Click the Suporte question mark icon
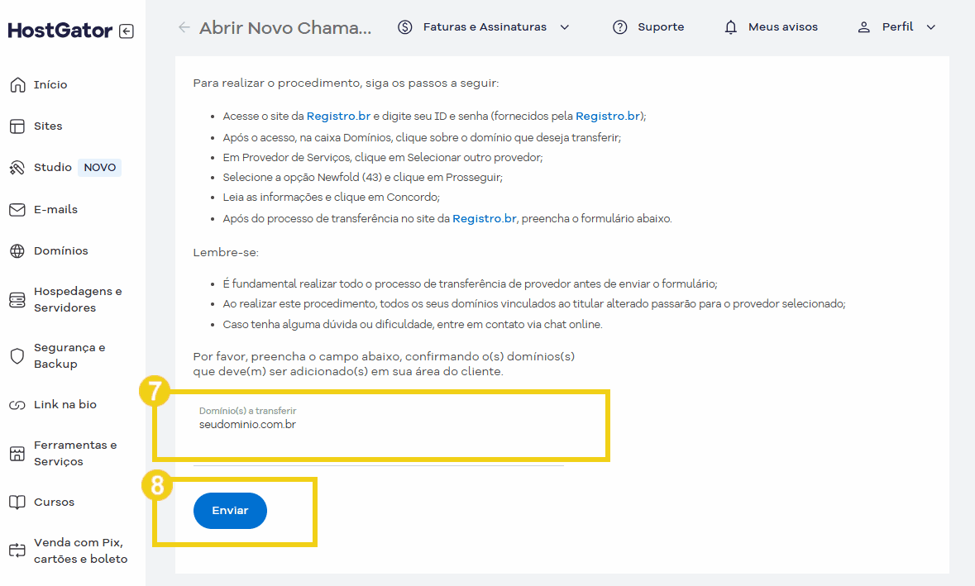 pyautogui.click(x=620, y=27)
